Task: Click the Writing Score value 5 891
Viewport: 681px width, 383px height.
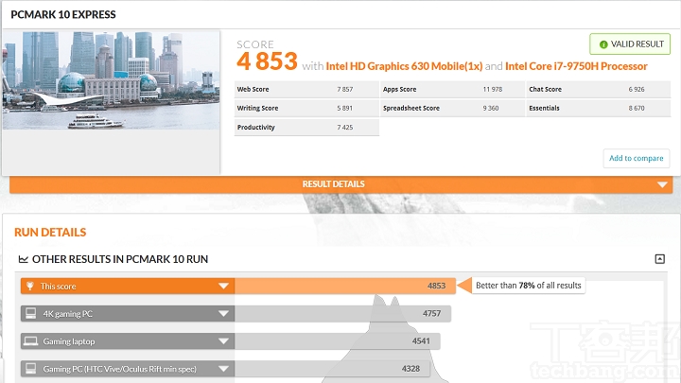Action: (345, 108)
